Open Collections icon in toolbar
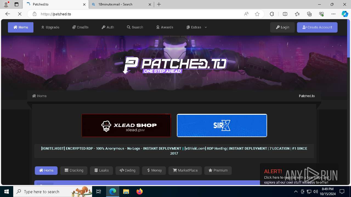Viewport: 351px width, 197px height. pos(309,14)
